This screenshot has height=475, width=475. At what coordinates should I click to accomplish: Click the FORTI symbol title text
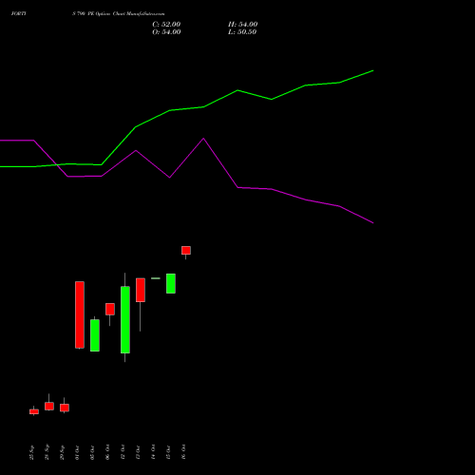coord(18,13)
